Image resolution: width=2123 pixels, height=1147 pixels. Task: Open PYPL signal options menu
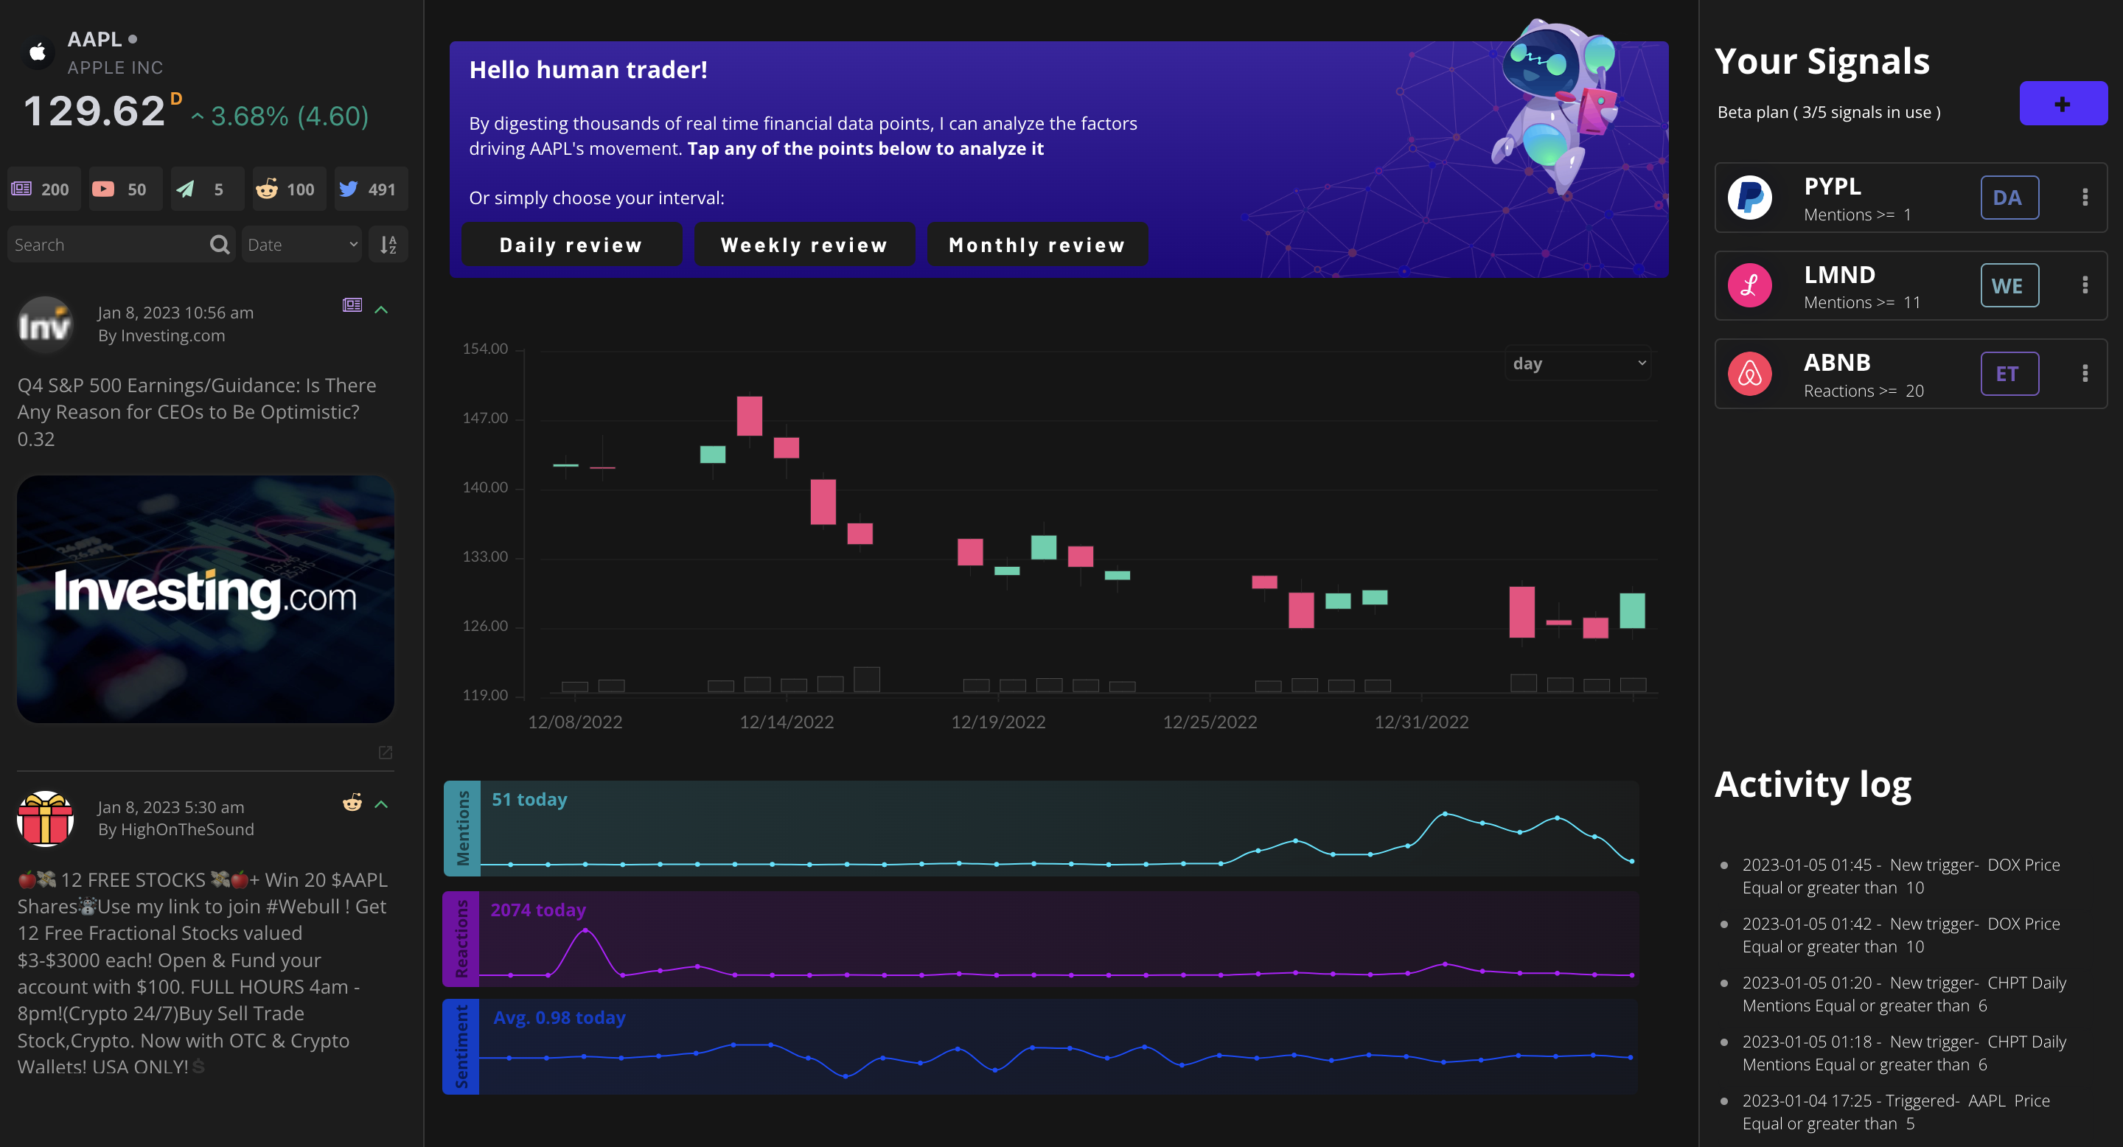(x=2085, y=198)
